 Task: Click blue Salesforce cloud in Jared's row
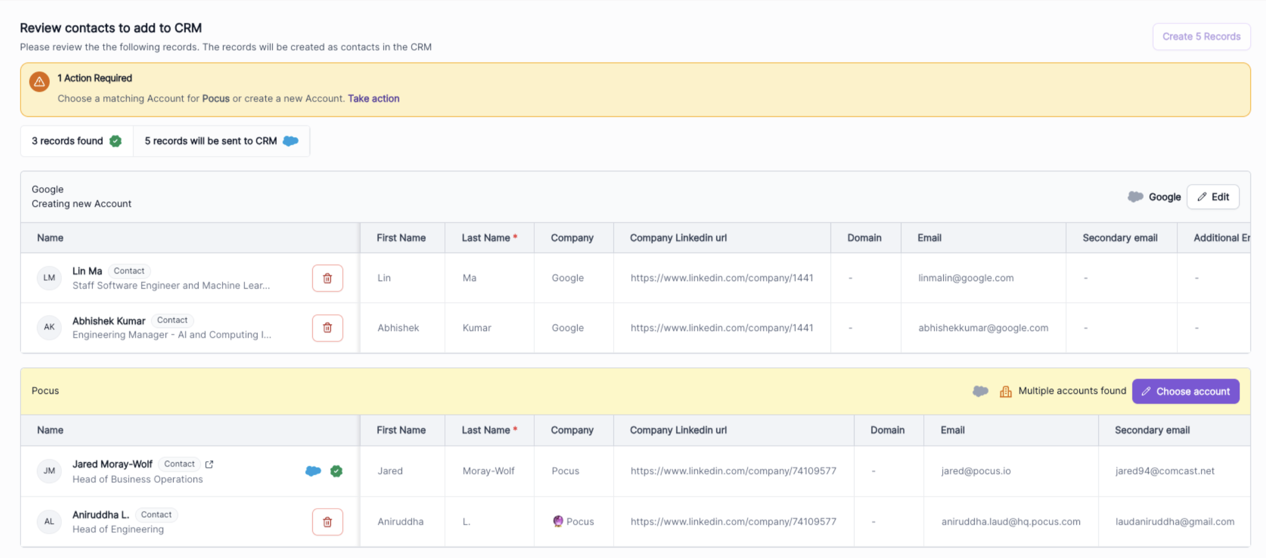click(x=313, y=471)
